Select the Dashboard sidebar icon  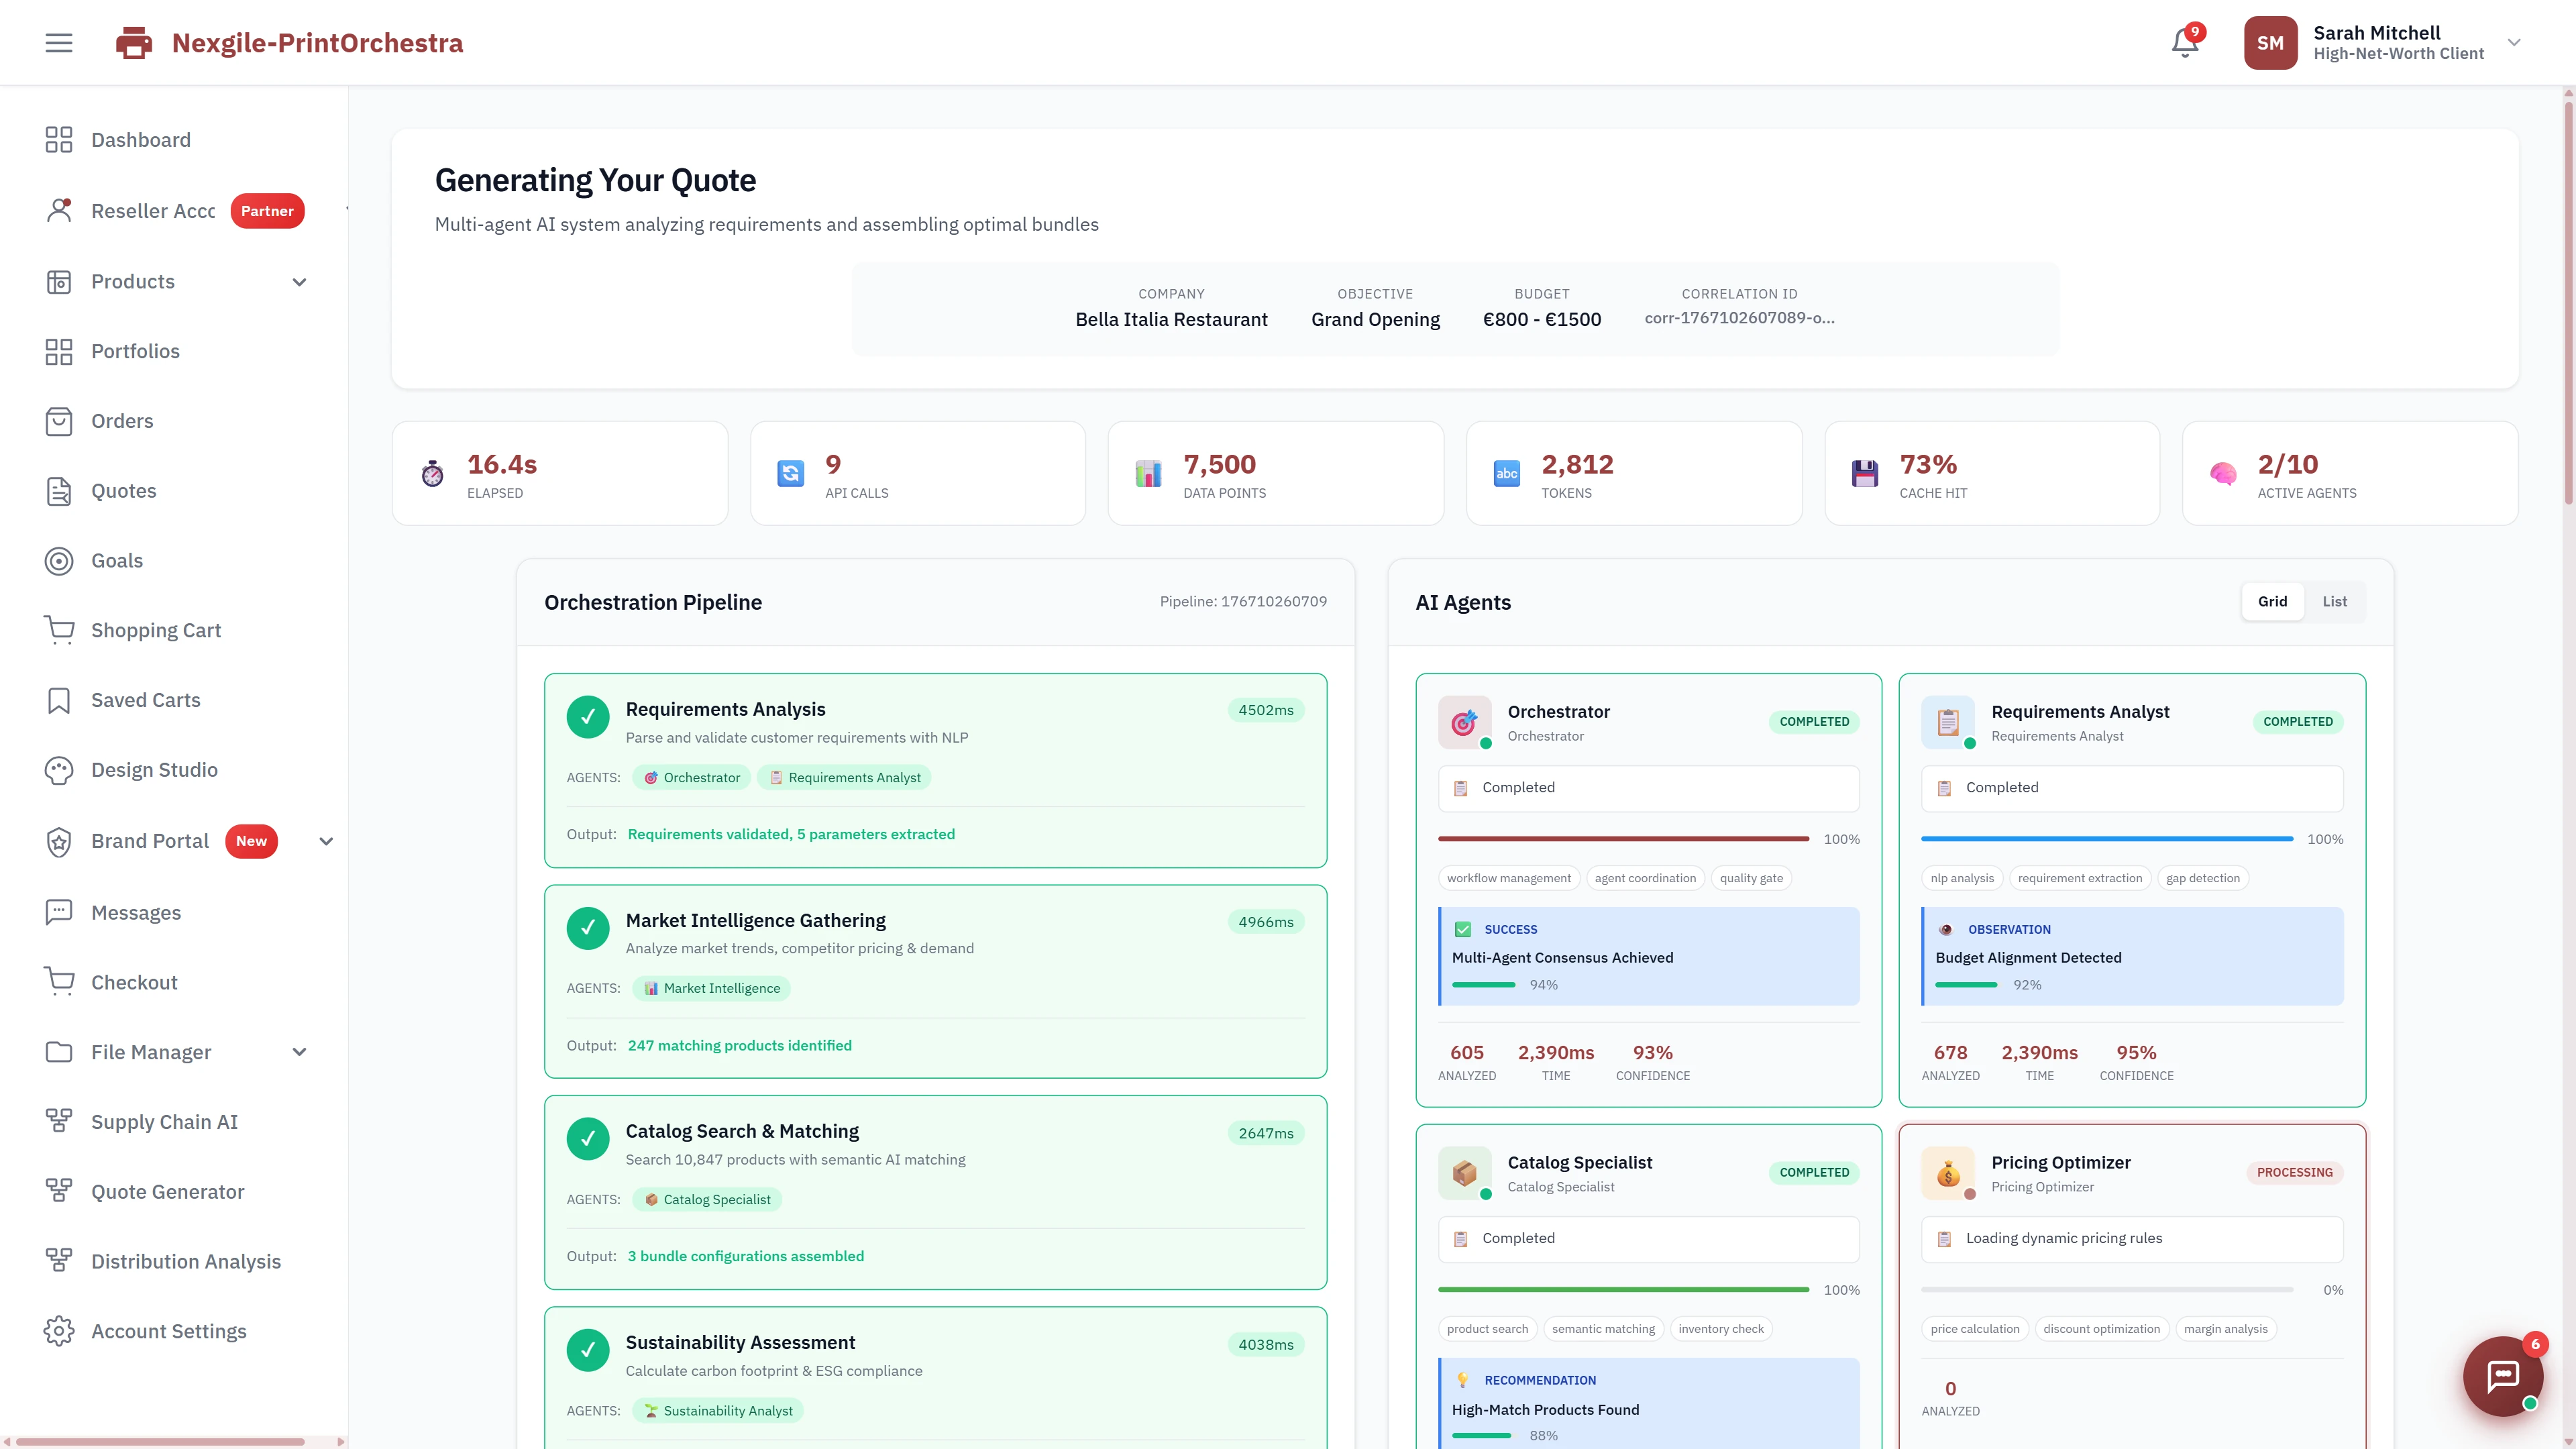tap(59, 140)
